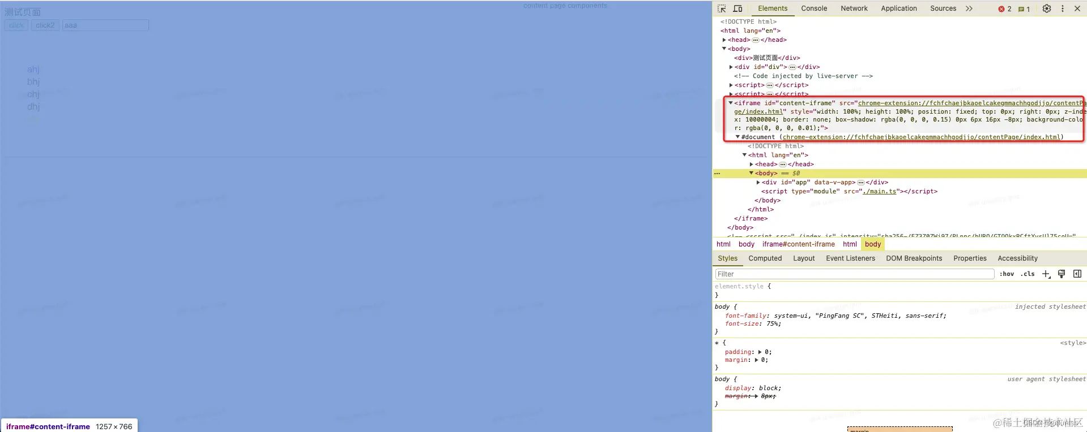Click the 'ahj' list text on page
1087x432 pixels.
click(x=33, y=70)
